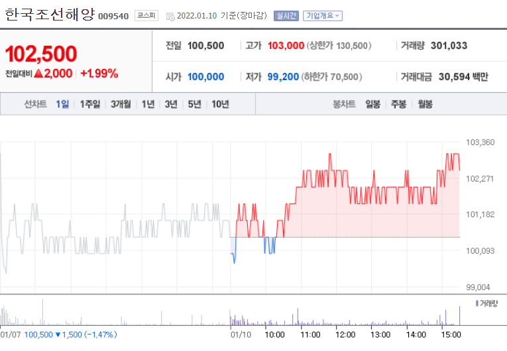Click the red up-arrow change 2,000
507x351 pixels.
click(x=53, y=74)
